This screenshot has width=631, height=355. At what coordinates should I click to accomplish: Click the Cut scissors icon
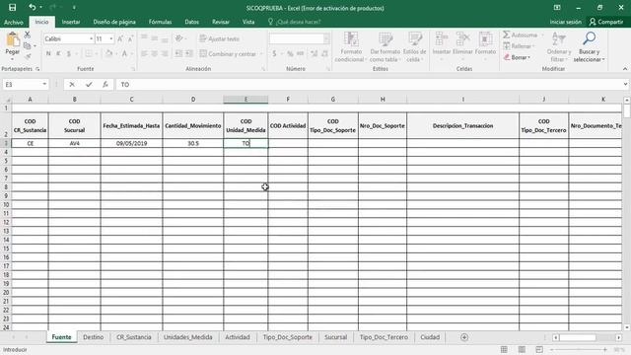(28, 35)
